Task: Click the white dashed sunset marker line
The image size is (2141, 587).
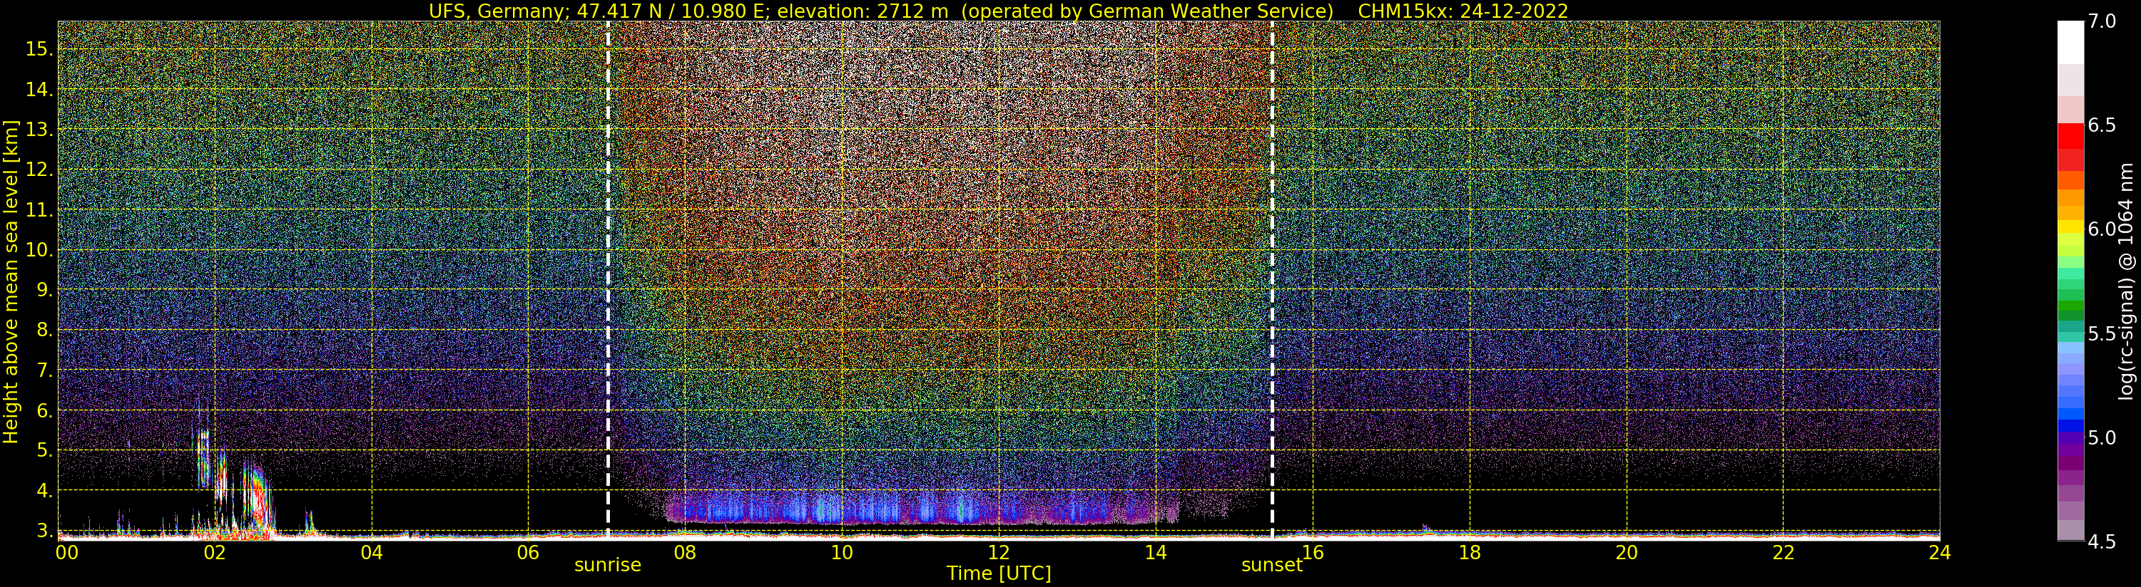Action: 1271,280
